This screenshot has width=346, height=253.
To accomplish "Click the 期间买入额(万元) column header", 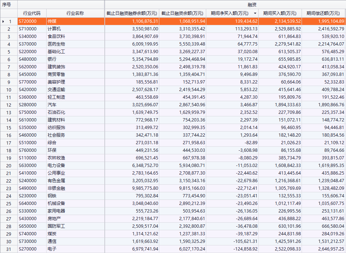I will (x=280, y=13).
